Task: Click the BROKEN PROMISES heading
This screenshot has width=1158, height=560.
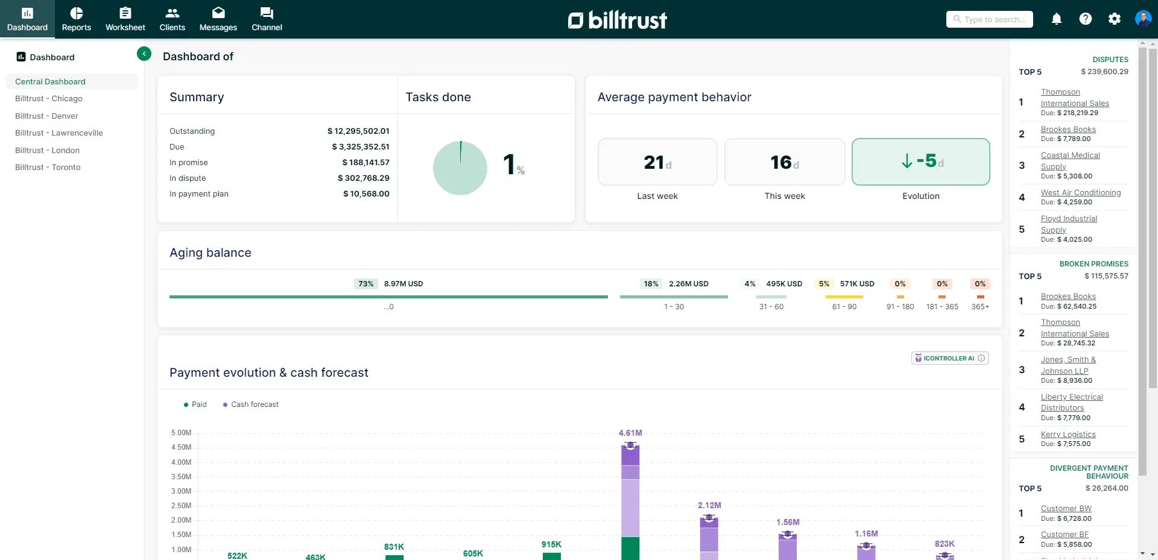Action: click(1093, 263)
